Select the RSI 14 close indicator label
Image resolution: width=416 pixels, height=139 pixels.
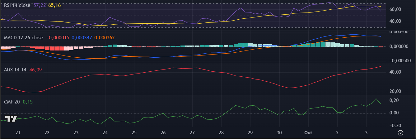point(17,5)
